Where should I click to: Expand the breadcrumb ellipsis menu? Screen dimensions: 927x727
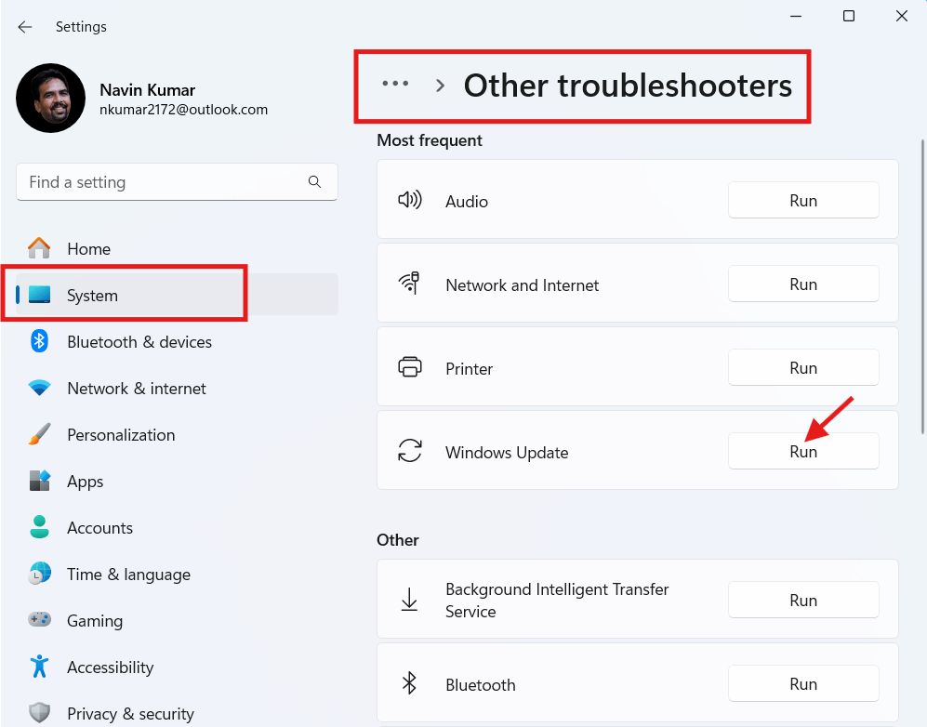pyautogui.click(x=395, y=85)
